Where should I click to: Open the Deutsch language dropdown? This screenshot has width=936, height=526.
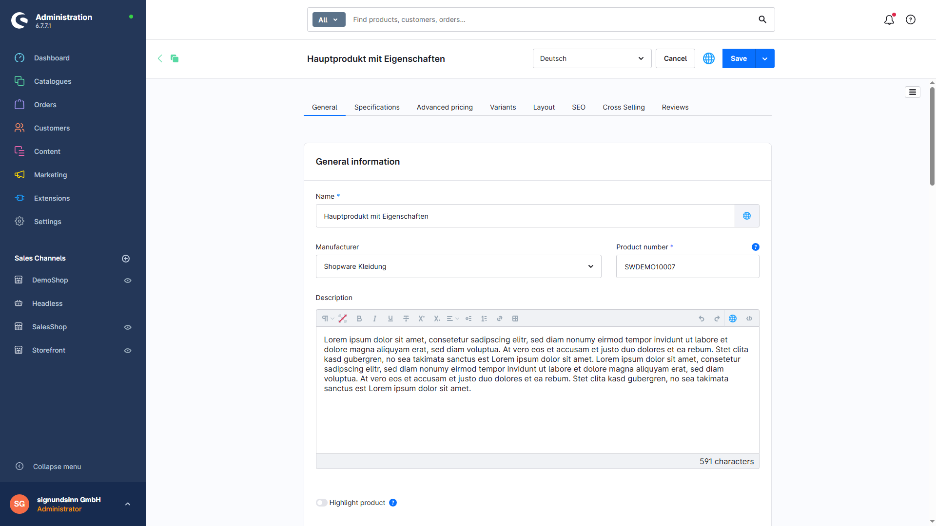click(x=592, y=58)
